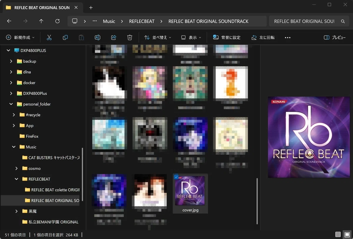Click 左に回転 rotate left button

pos(263,38)
